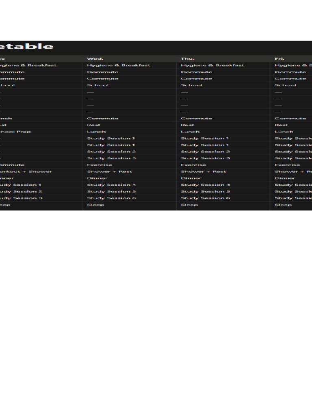Image resolution: width=312 pixels, height=416 pixels.
Task: Click 'Dinner' in the Fri. column
Action: click(285, 178)
